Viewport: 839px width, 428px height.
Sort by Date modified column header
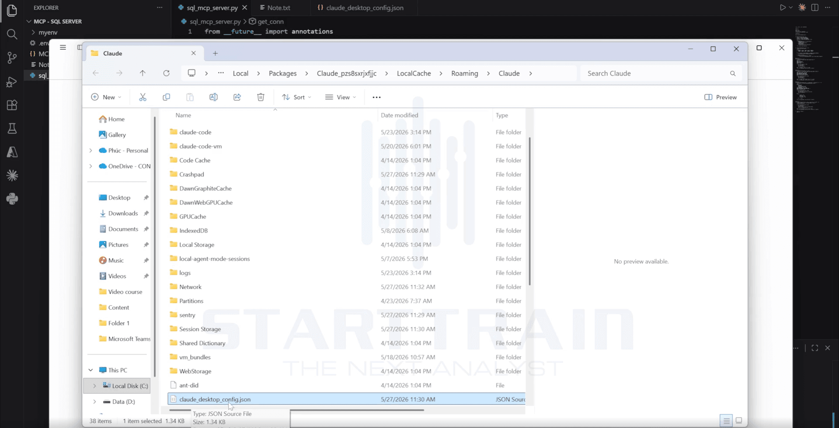[x=399, y=115]
